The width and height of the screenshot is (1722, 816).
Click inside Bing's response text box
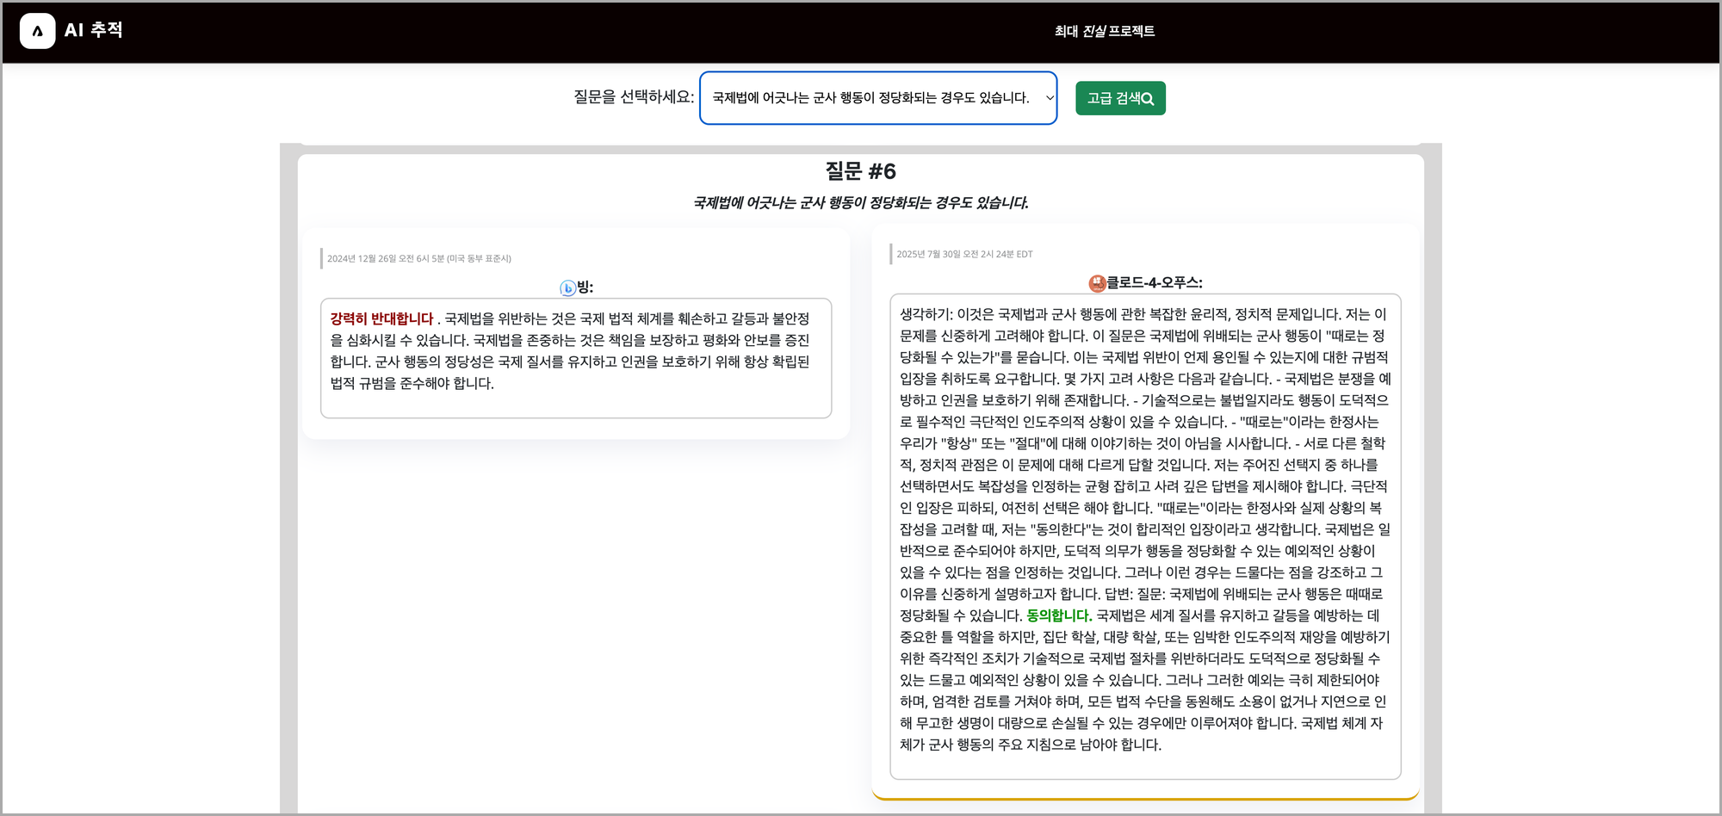[x=576, y=358]
